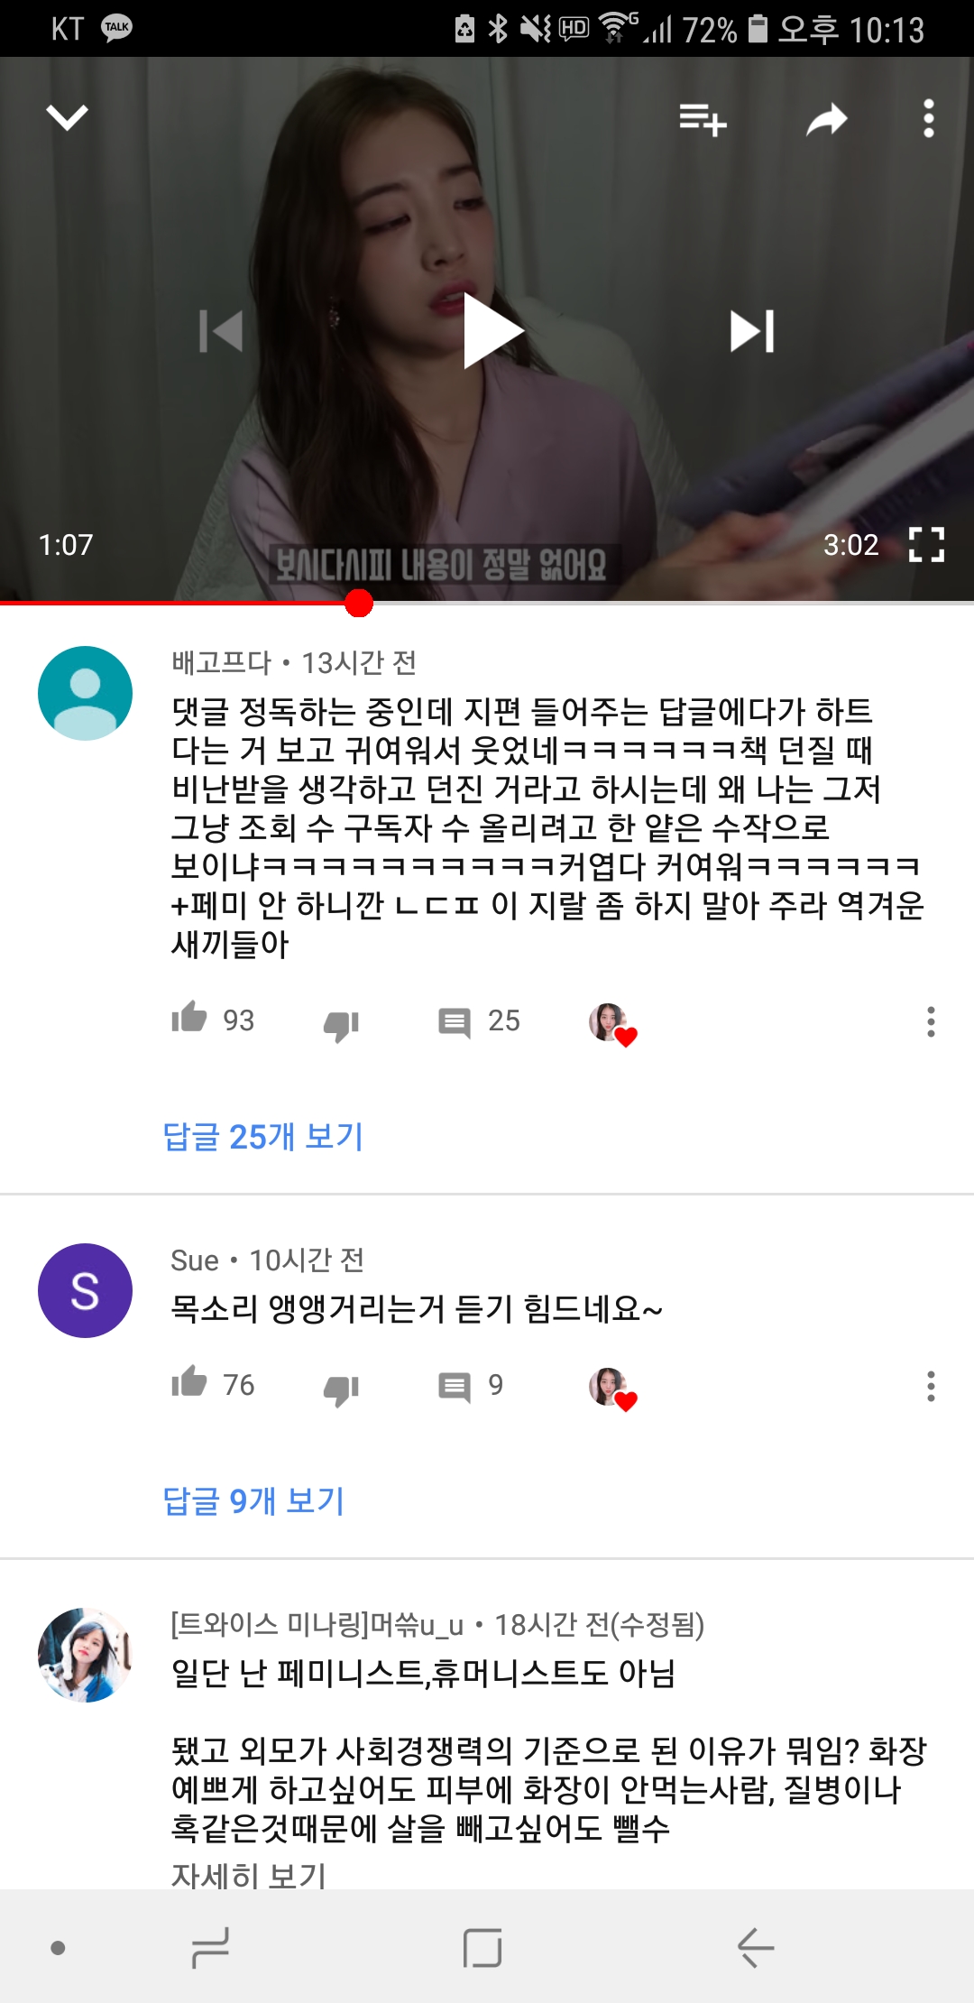
Task: Expand 답글 25개 보기 replies
Action: (262, 1137)
